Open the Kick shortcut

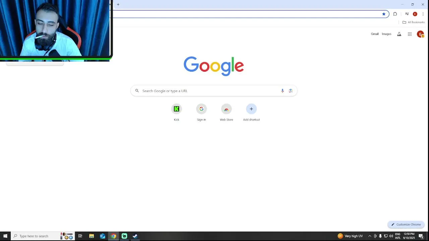point(177,112)
